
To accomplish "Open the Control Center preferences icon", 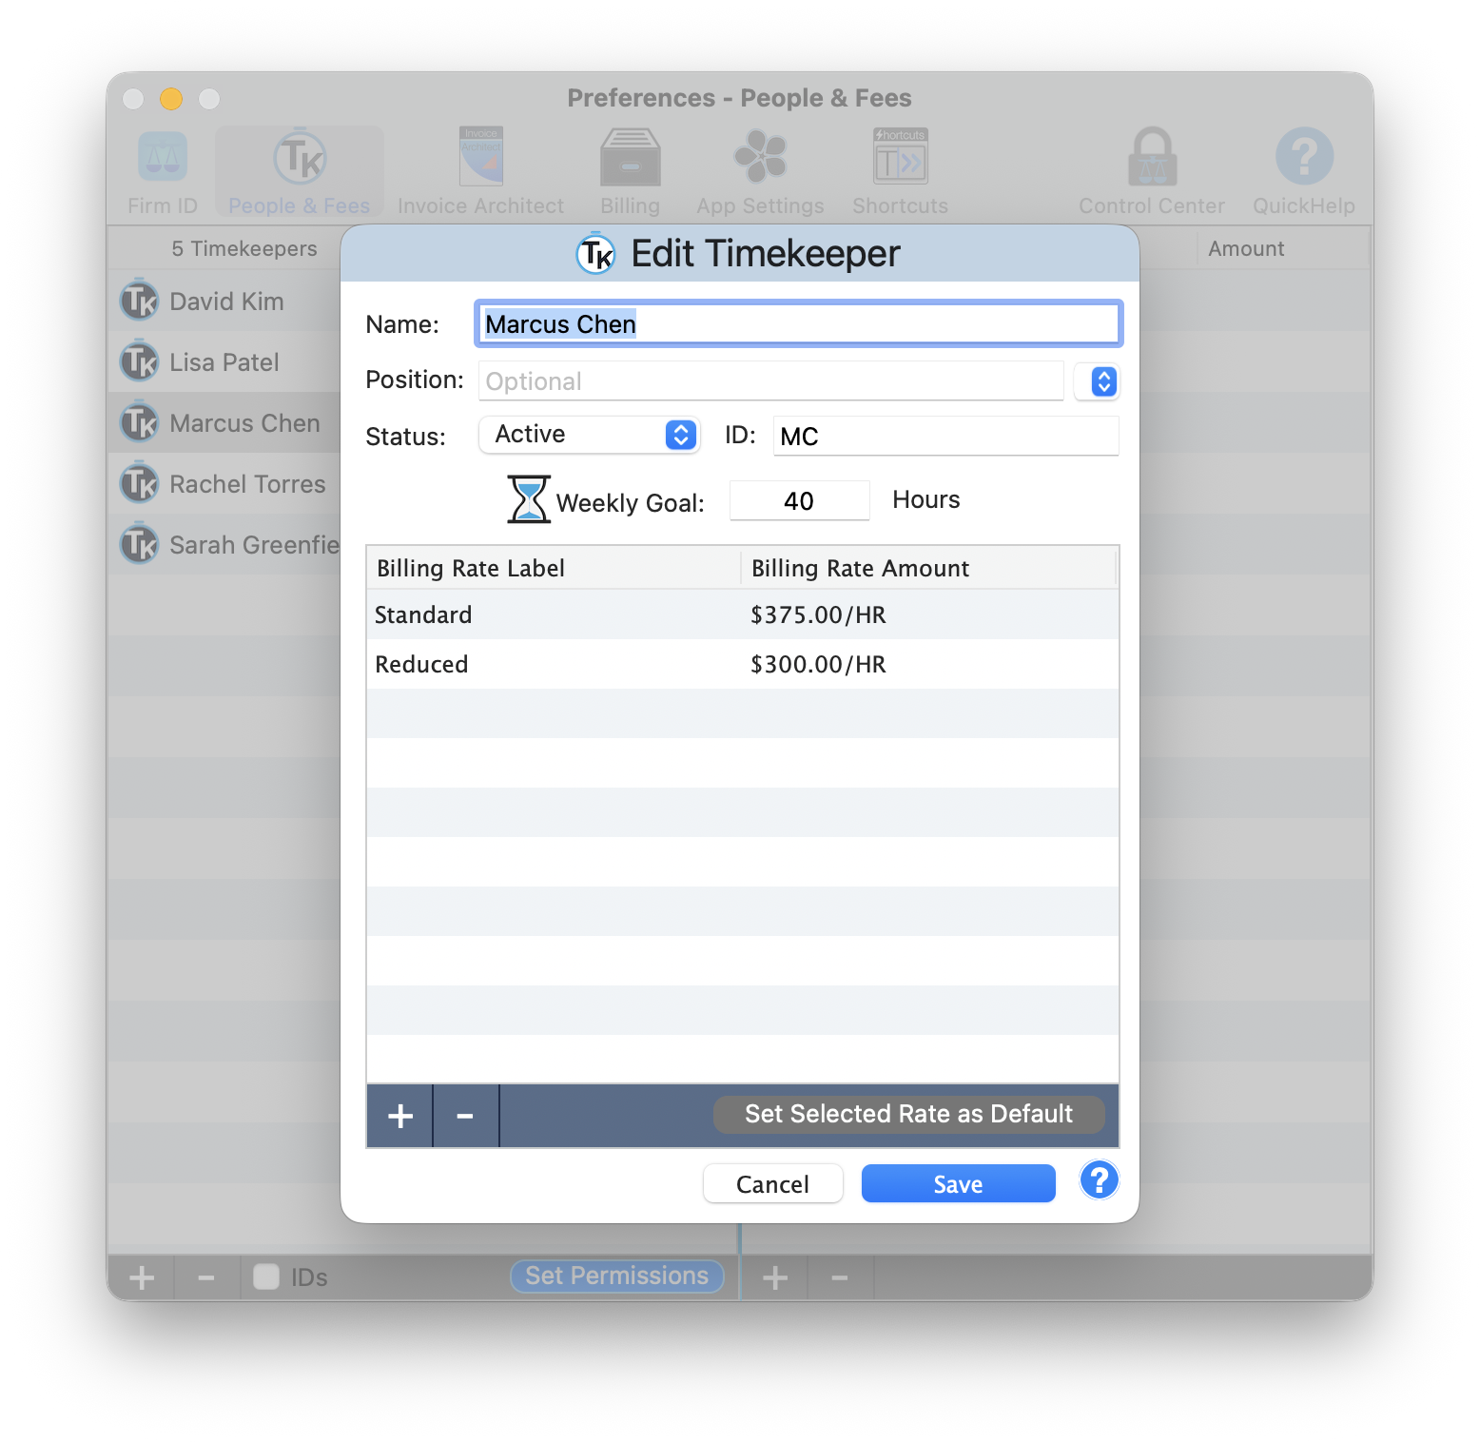I will click(1151, 168).
